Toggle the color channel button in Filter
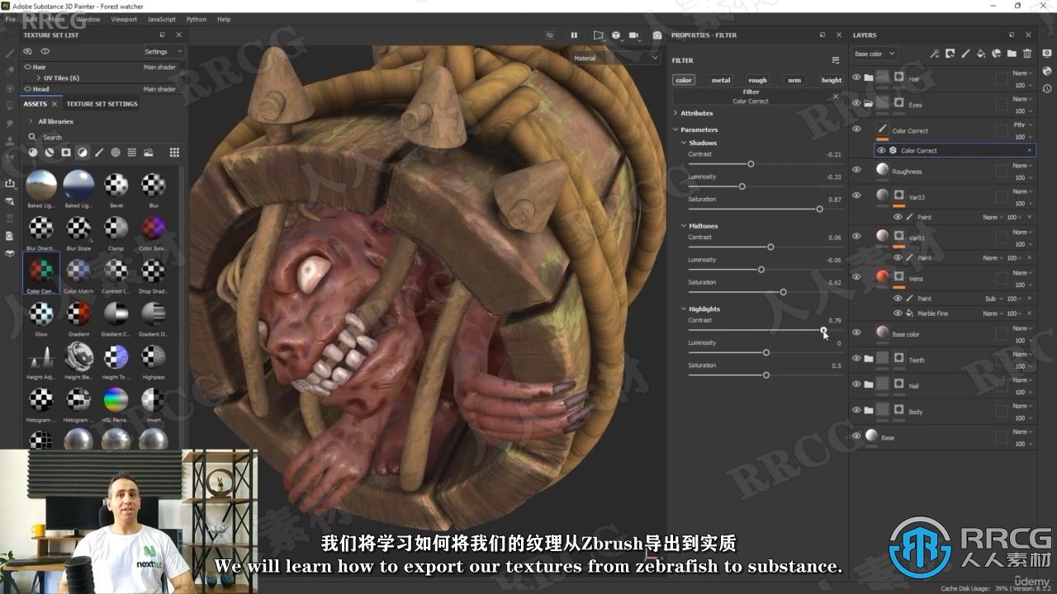 coord(684,80)
